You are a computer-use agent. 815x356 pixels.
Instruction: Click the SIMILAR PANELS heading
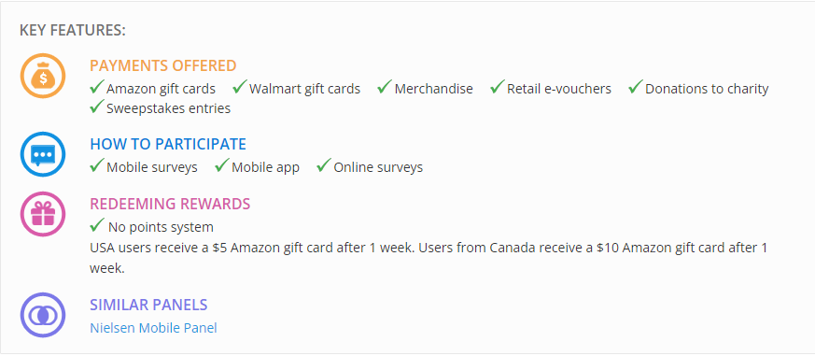148,305
